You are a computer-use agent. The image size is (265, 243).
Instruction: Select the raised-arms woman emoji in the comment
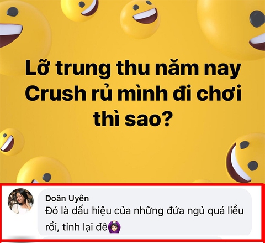point(114,227)
